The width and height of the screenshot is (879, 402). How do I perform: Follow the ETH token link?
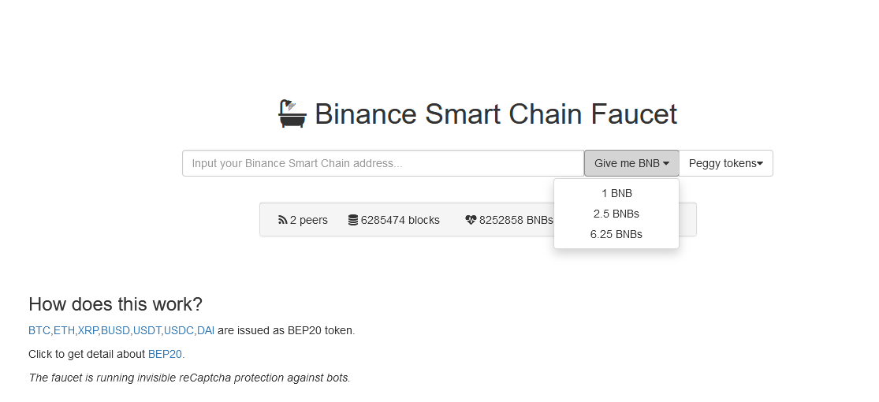tap(64, 331)
